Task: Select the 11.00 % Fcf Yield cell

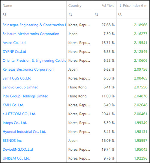Action: coord(108,96)
